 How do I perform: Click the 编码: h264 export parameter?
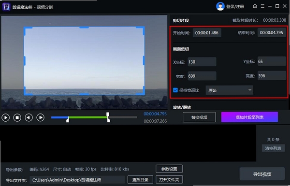(x=39, y=169)
